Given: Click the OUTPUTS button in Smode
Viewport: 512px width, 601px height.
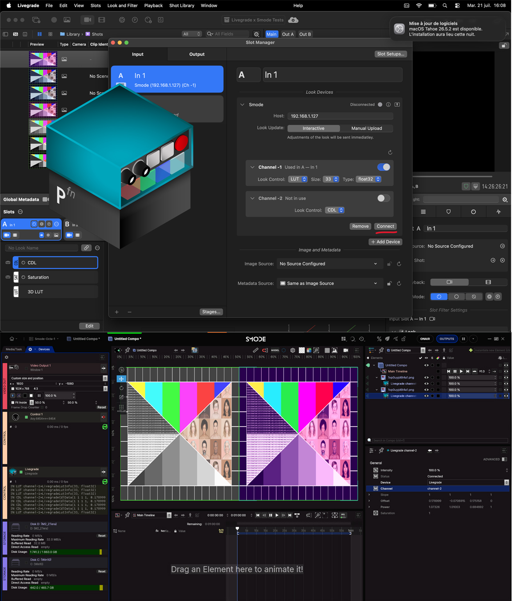Looking at the screenshot, I should point(447,339).
